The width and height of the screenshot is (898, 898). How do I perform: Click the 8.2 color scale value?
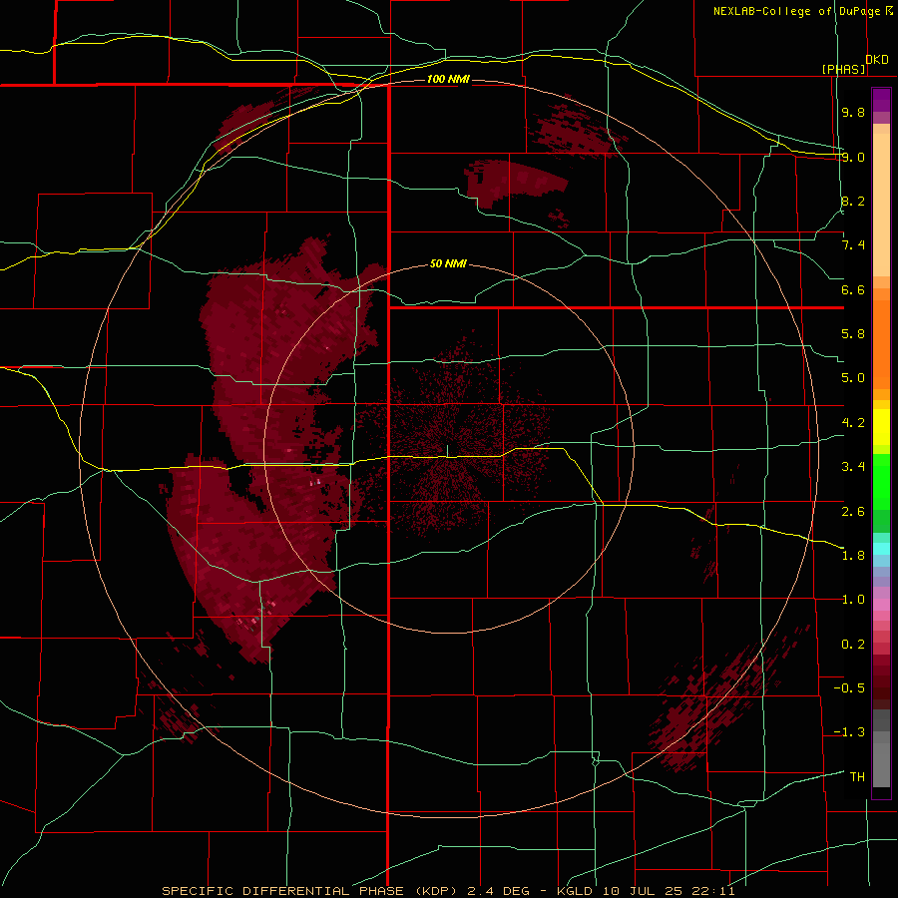(853, 201)
